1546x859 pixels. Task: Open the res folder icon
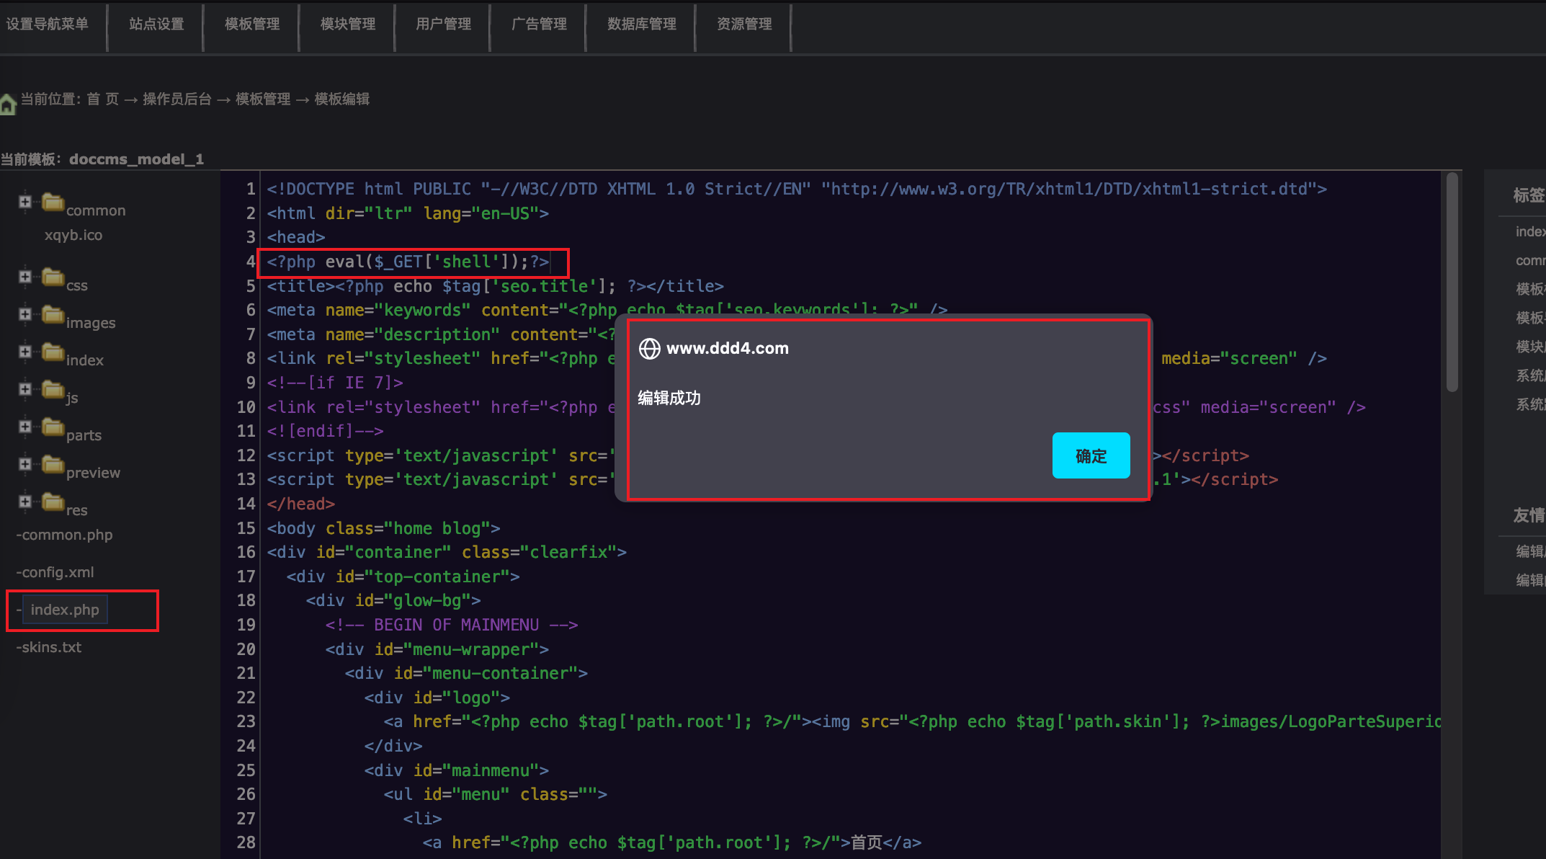pyautogui.click(x=53, y=502)
